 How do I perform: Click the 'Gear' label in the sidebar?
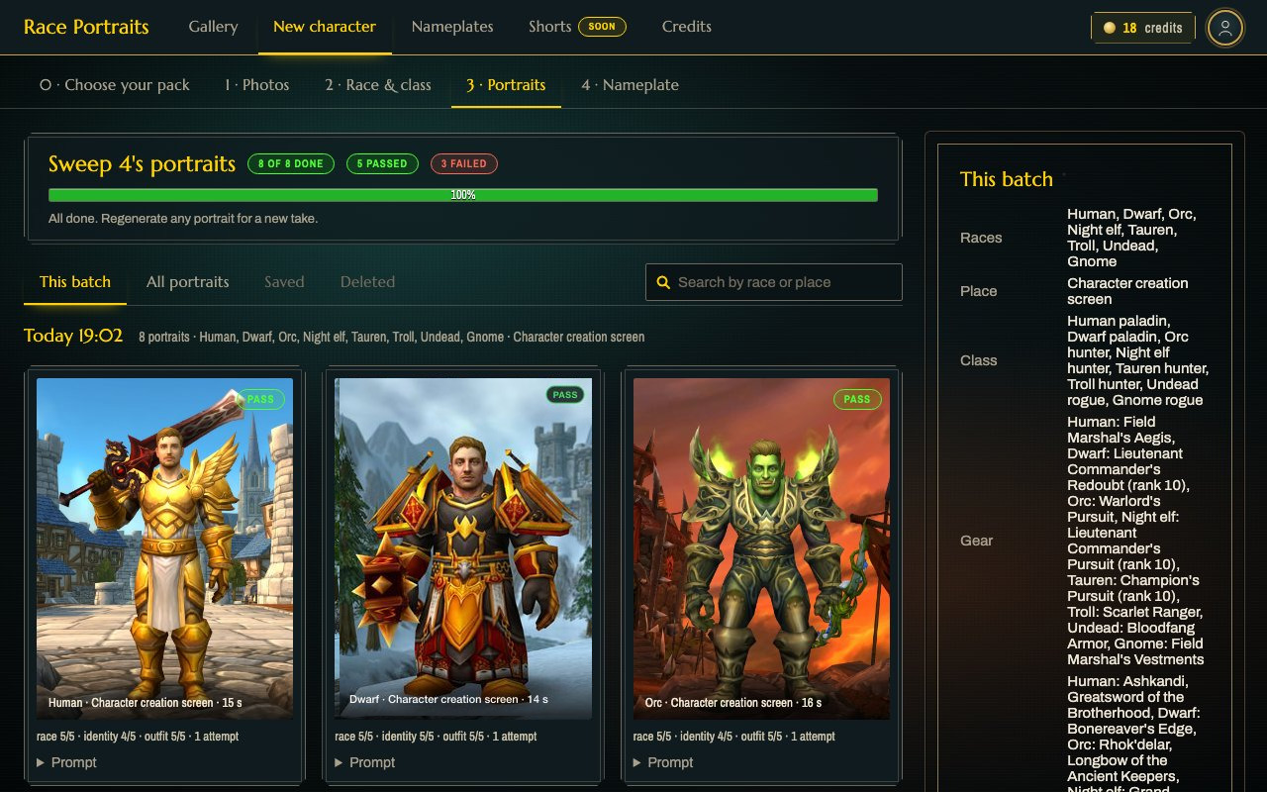point(977,541)
